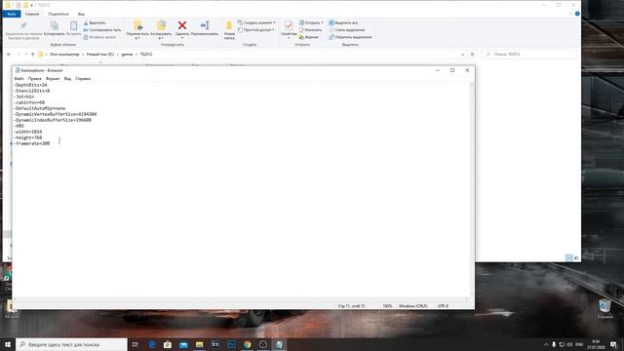Open the Open (Открыть) dropdown in ribbon
The height and width of the screenshot is (351, 624).
pos(311,22)
